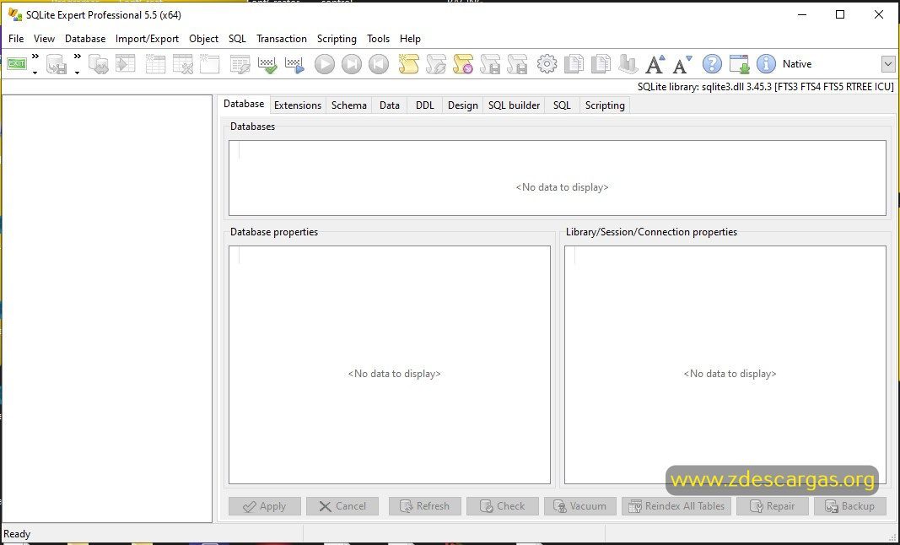Switch to the Scripting tab
The image size is (900, 545).
click(605, 105)
